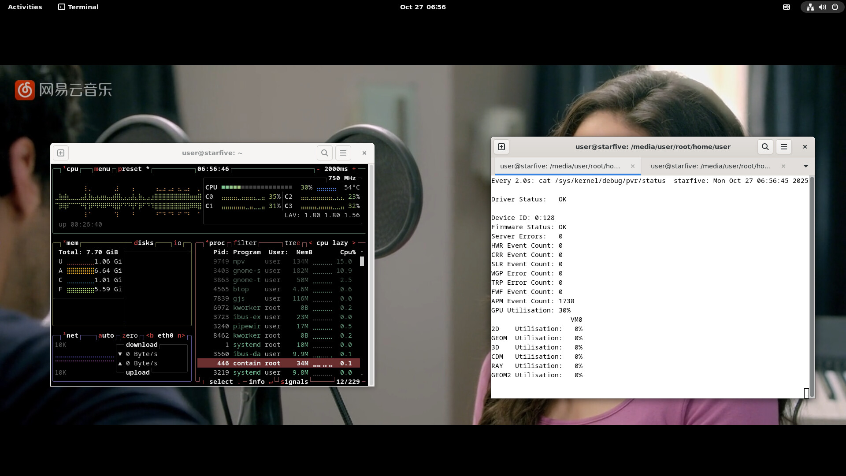This screenshot has width=846, height=476.
Task: Click new tab icon in btop terminal
Action: [x=61, y=153]
